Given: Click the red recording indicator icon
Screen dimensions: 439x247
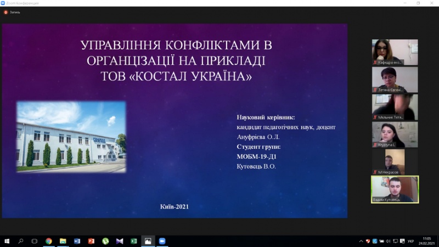Looking at the screenshot, I should tap(6, 12).
